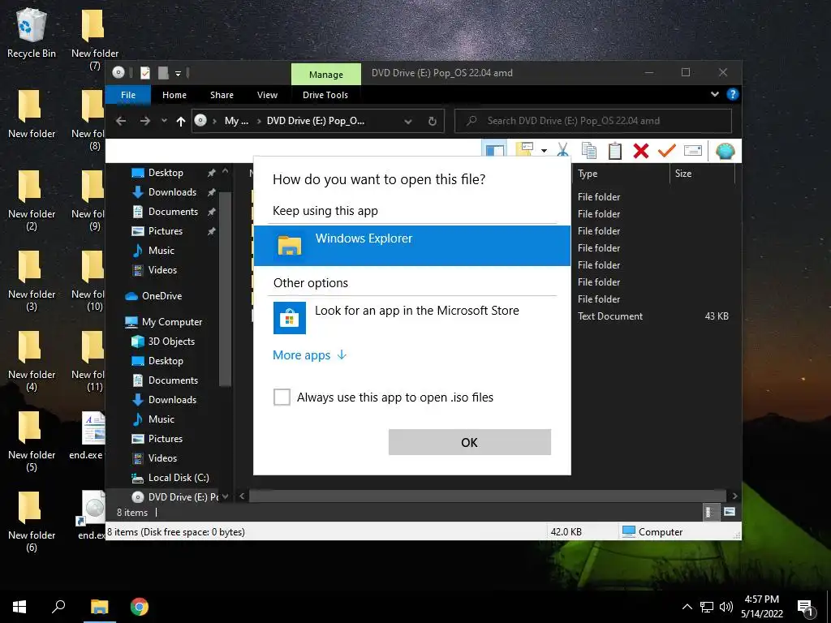The width and height of the screenshot is (831, 623).
Task: Open the blue Help question mark
Action: click(733, 94)
